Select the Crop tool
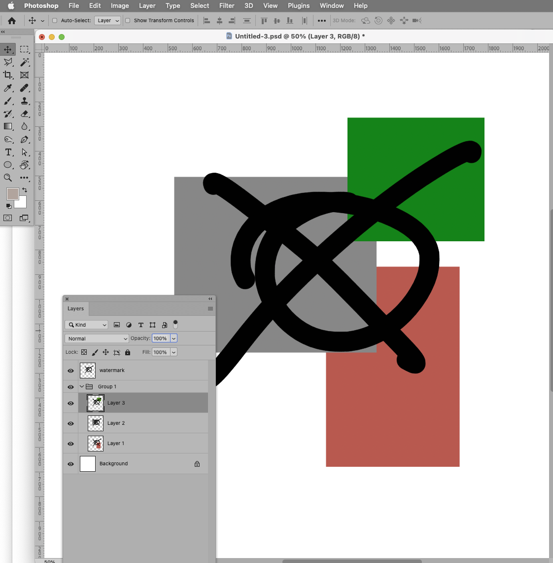This screenshot has width=553, height=563. point(7,75)
